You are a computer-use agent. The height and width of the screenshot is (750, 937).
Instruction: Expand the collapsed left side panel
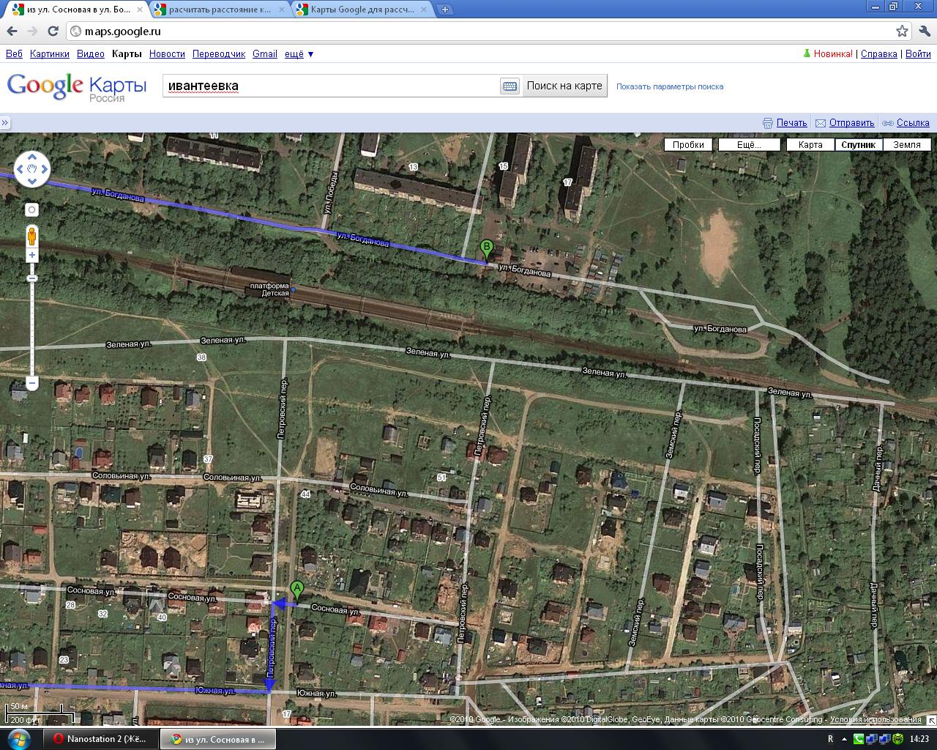[4, 123]
